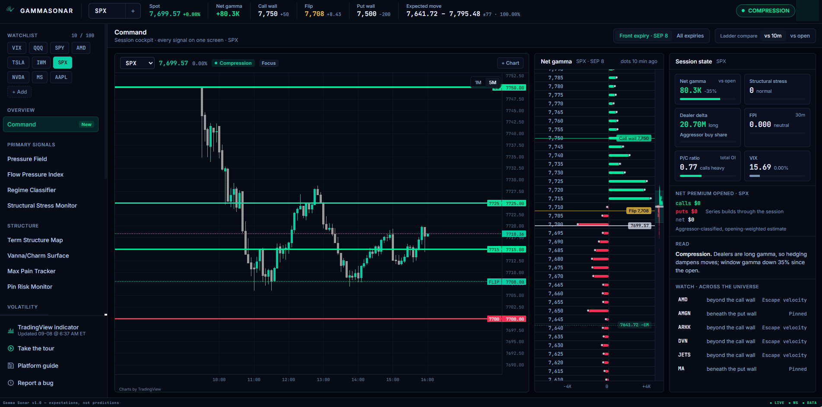Open AMGN row in universe watch
The image size is (822, 407).
coord(742,314)
